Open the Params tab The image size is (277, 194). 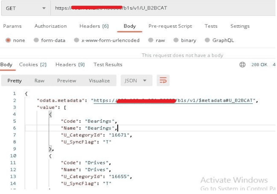tap(12, 26)
